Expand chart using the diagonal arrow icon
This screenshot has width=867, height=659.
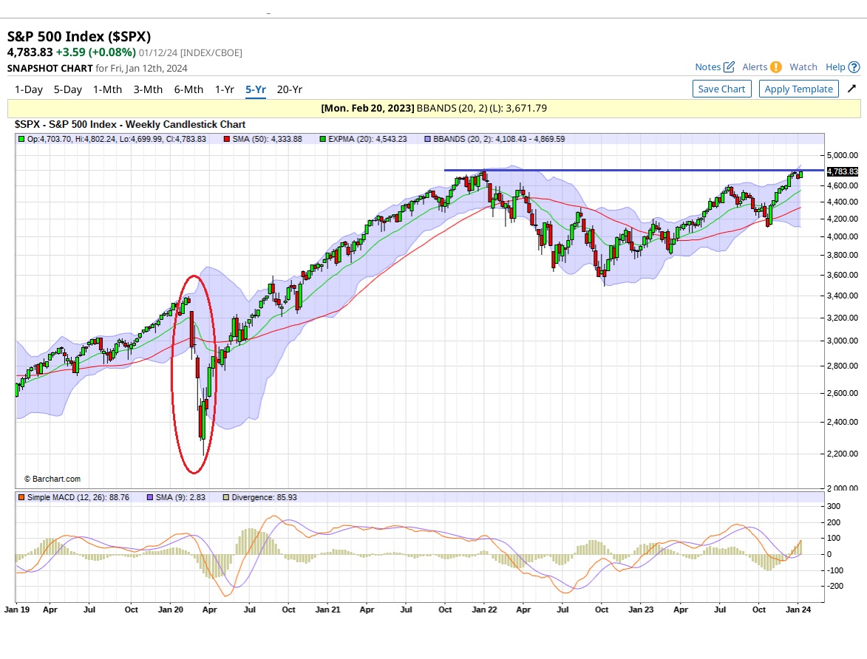pos(852,89)
